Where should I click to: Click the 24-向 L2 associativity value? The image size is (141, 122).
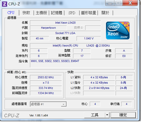pos(124,88)
